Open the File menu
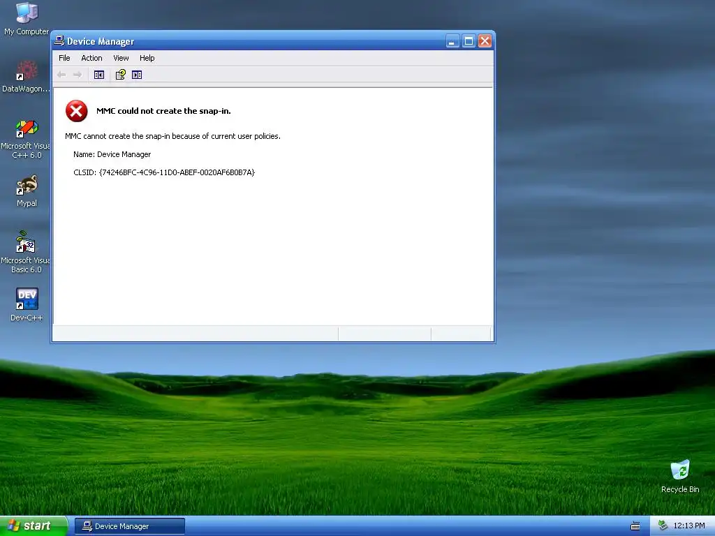 pos(64,58)
